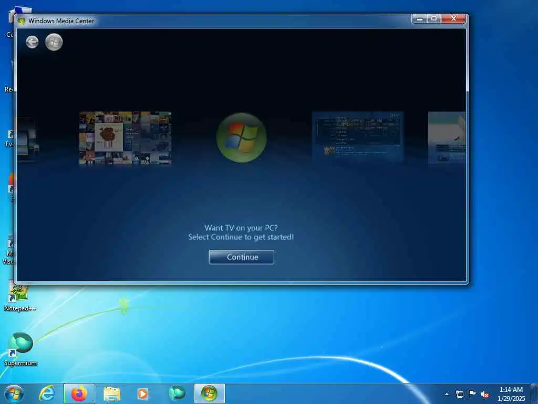The height and width of the screenshot is (404, 538).
Task: Switch to Firefox in the taskbar
Action: pyautogui.click(x=79, y=394)
